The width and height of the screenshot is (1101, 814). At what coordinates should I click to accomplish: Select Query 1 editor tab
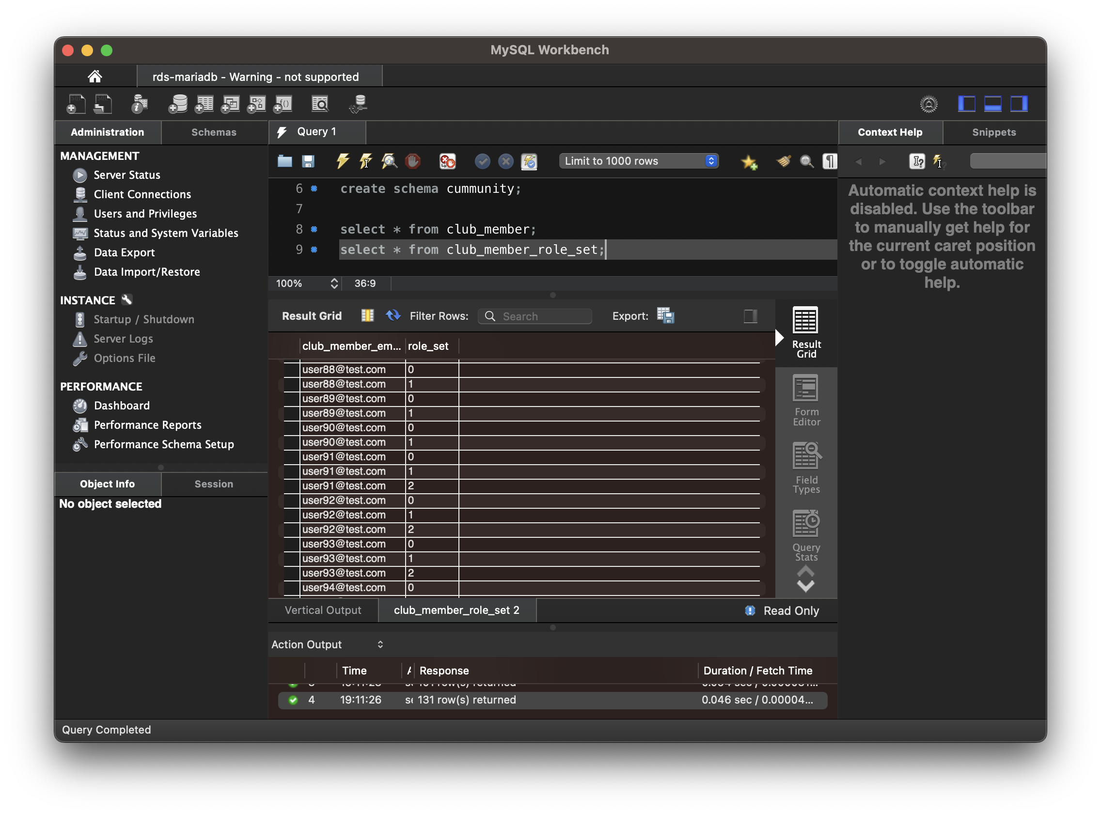[317, 132]
